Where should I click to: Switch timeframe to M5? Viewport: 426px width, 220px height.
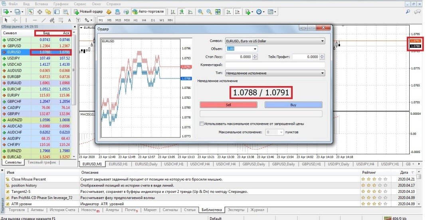109,20
